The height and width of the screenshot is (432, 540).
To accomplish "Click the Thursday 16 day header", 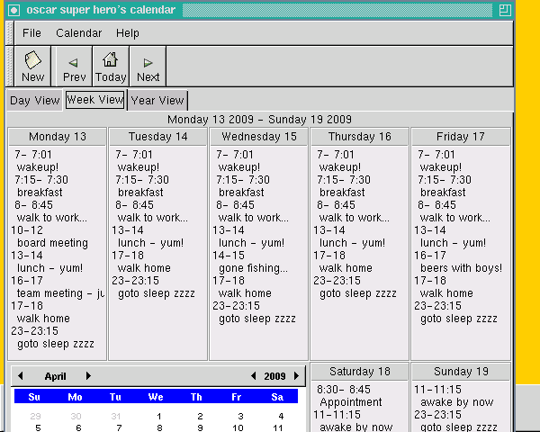I will [x=359, y=137].
